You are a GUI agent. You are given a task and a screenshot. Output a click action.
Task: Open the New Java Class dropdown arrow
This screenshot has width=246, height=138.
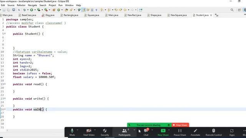click(62, 10)
